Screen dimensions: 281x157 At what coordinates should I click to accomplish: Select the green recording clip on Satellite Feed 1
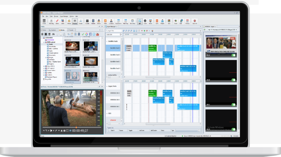click(152, 48)
